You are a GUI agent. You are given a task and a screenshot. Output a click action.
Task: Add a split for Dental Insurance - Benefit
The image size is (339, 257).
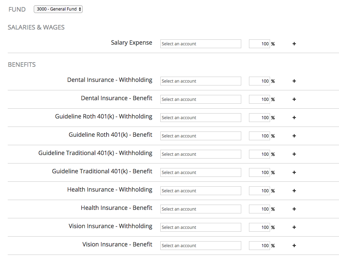click(294, 99)
